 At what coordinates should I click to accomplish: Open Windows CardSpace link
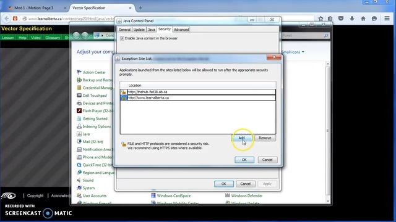coord(174,195)
